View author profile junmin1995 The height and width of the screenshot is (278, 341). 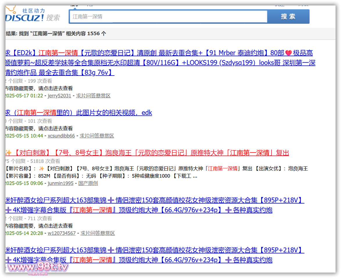pos(60,183)
